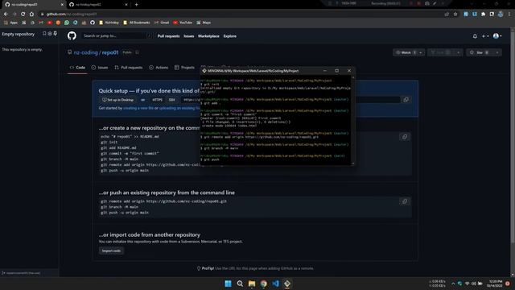Open the WhatsApp bookmark icon
The height and width of the screenshot is (290, 515).
tap(67, 23)
